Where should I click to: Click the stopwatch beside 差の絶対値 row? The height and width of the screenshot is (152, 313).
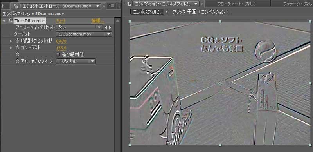(17, 54)
